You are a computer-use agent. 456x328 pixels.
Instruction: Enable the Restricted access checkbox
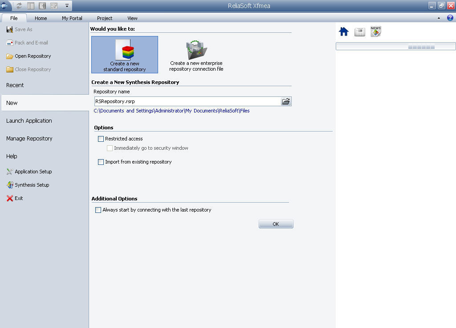tap(101, 139)
